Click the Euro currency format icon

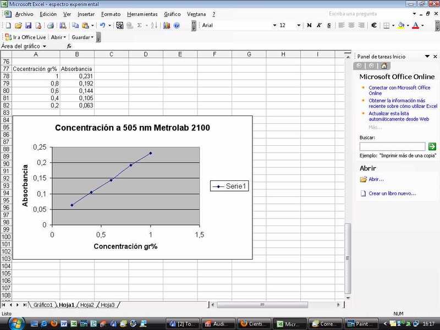(x=373, y=25)
